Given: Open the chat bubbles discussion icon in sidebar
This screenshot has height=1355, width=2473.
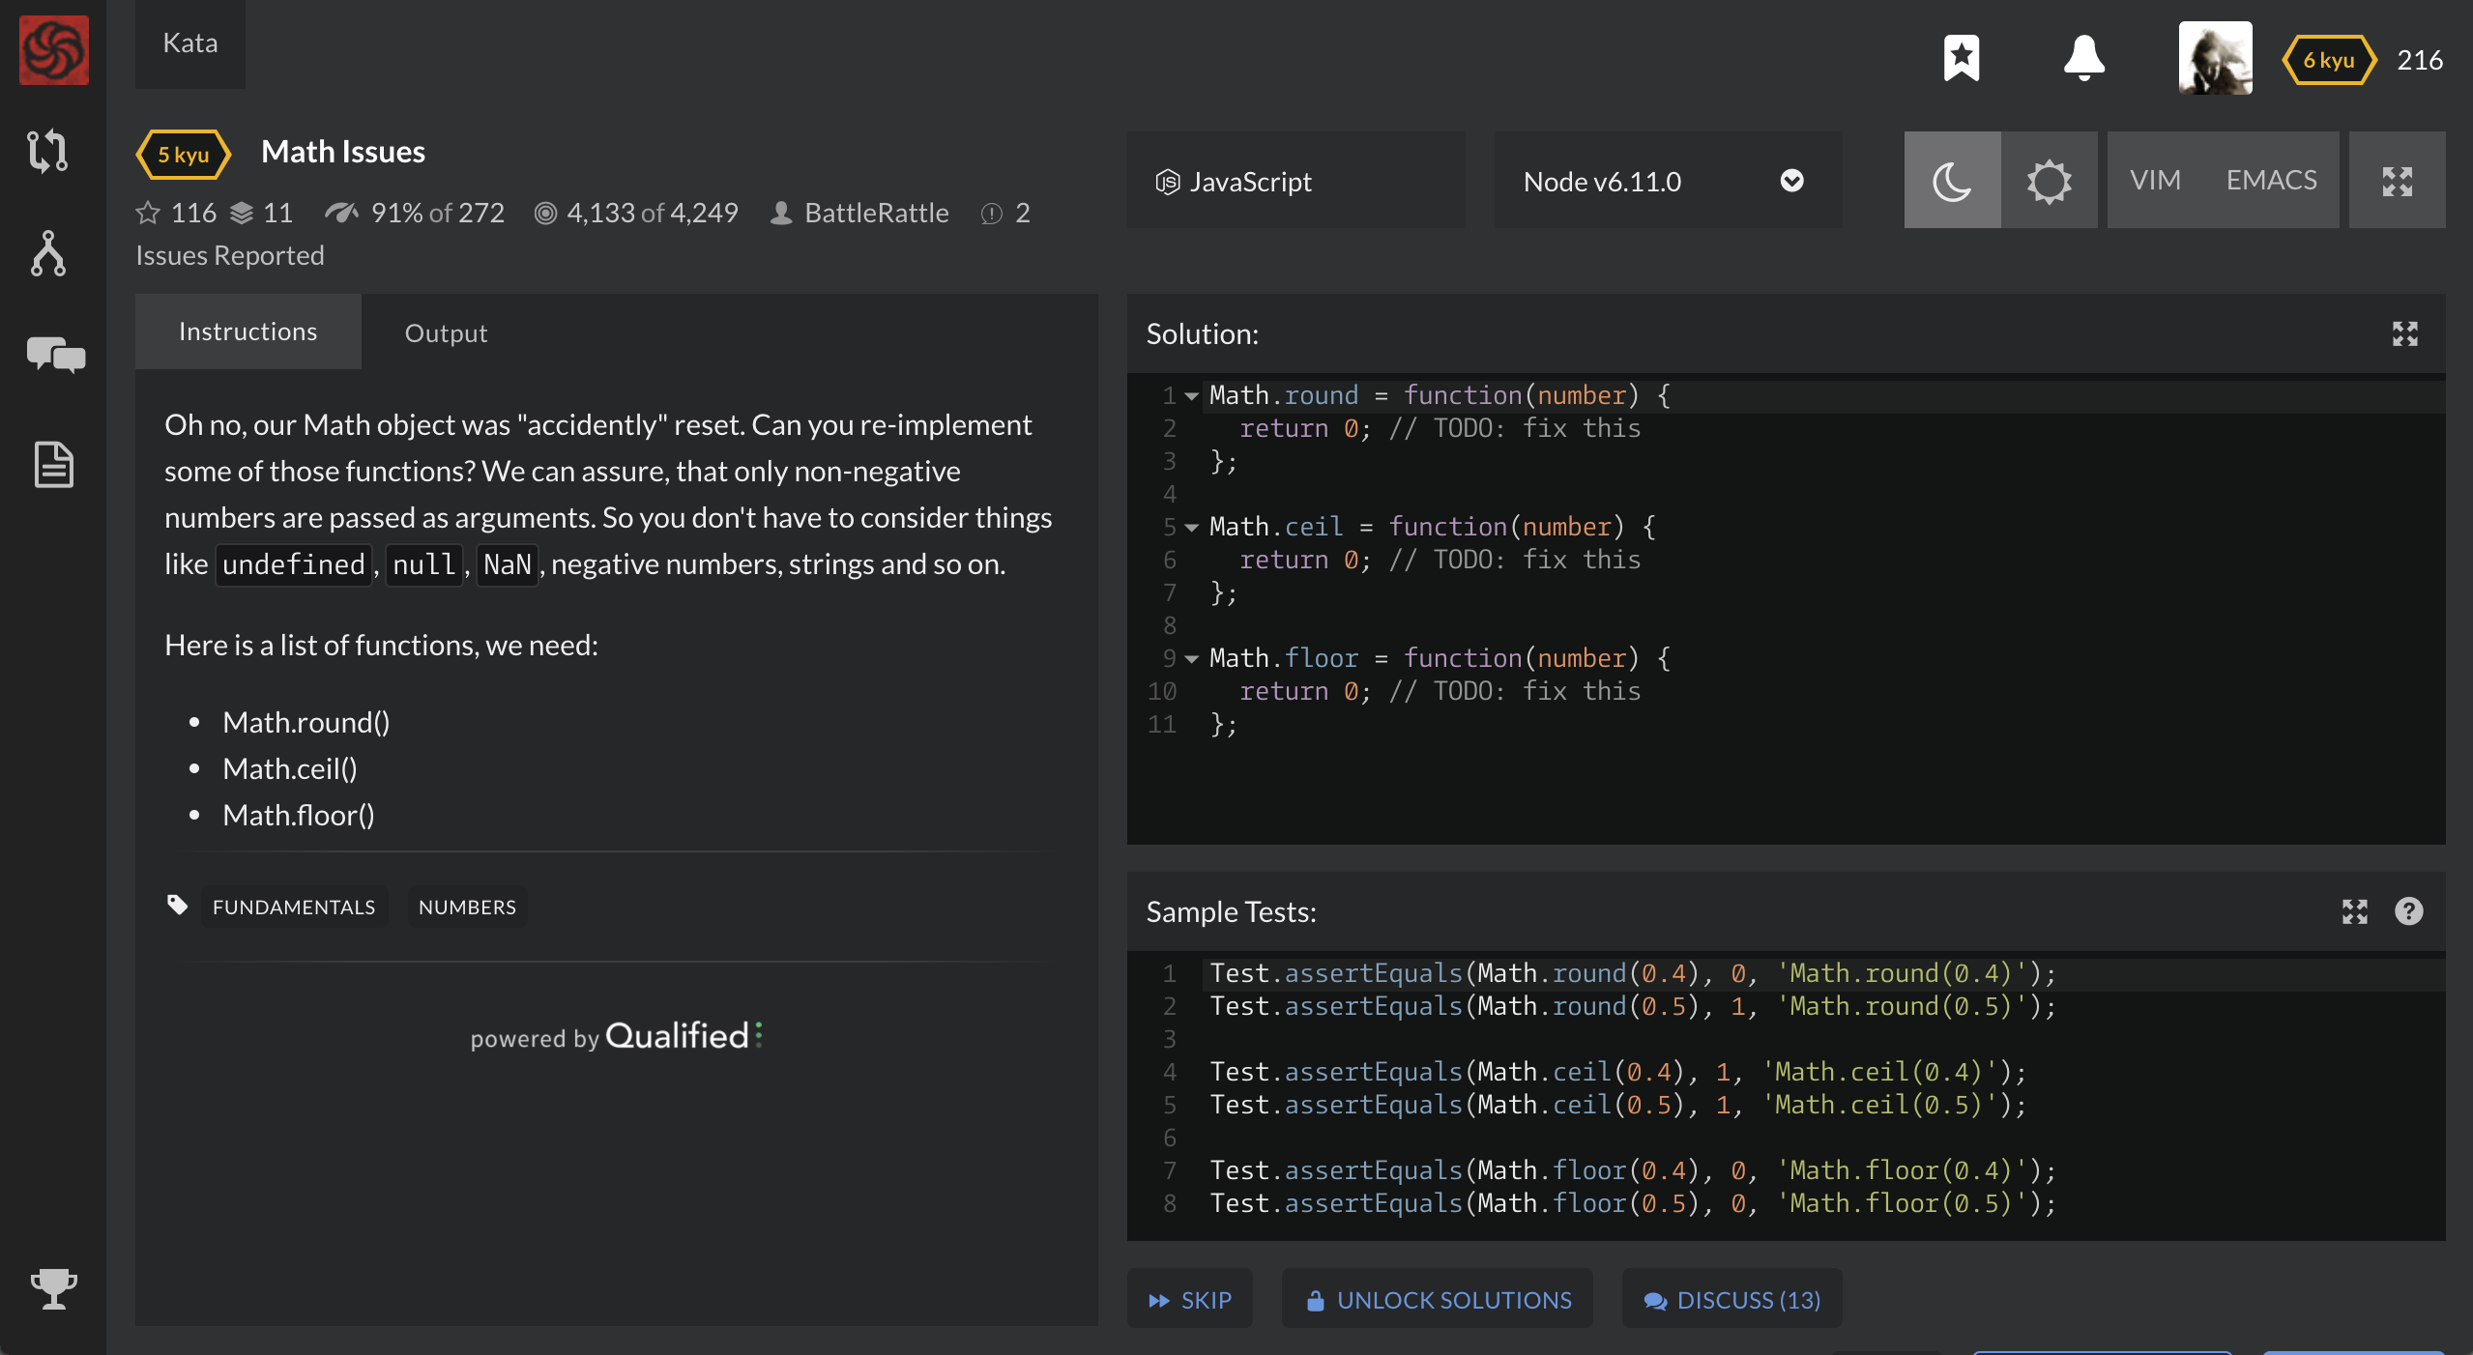Looking at the screenshot, I should click(x=55, y=355).
